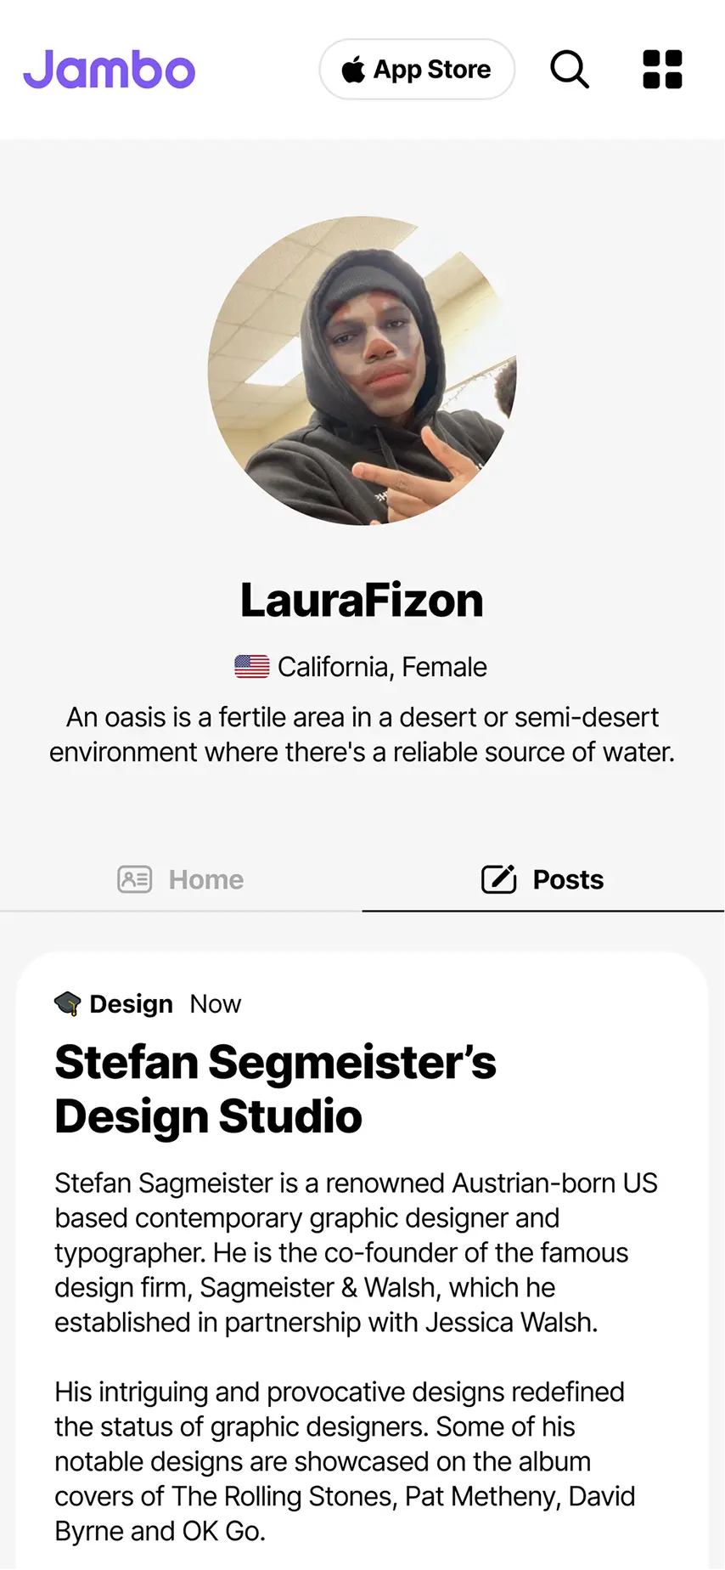Viewport: 725px width, 1570px height.
Task: Click the California, Female location text
Action: click(382, 667)
